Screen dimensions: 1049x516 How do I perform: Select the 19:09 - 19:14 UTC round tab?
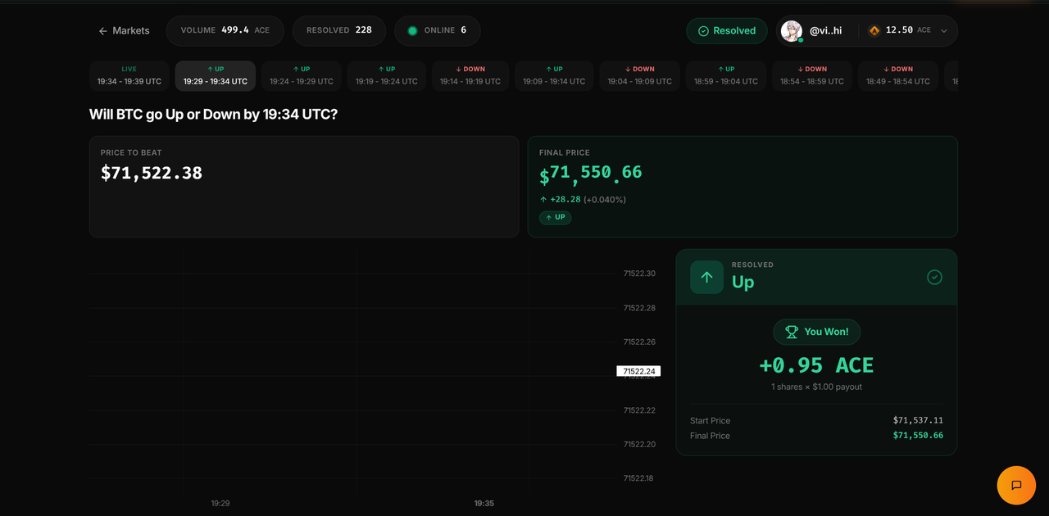(554, 75)
